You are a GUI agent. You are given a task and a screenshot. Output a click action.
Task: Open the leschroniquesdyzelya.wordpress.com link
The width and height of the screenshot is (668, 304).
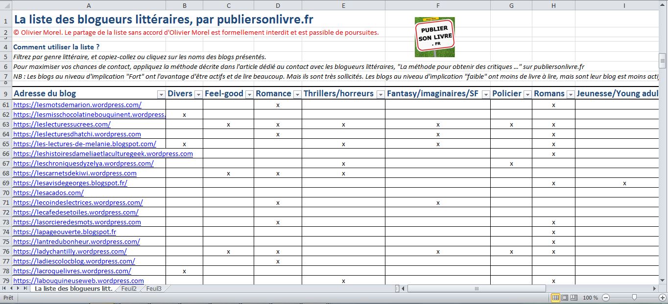(x=83, y=163)
